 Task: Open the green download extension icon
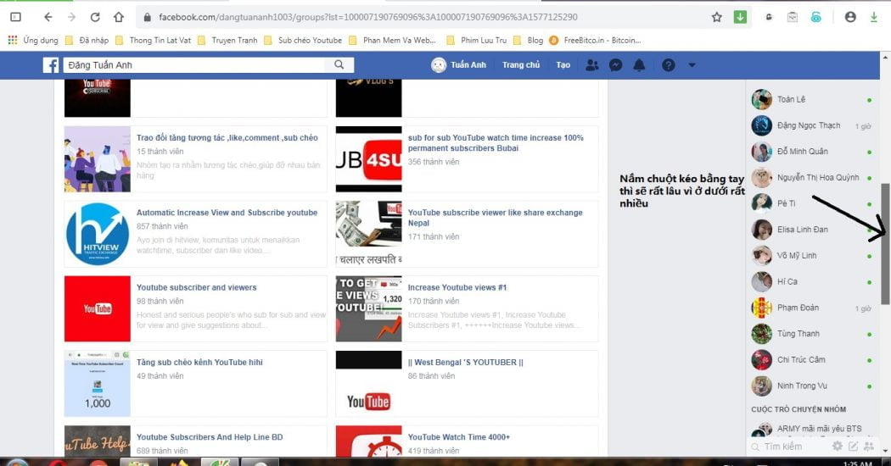(740, 17)
